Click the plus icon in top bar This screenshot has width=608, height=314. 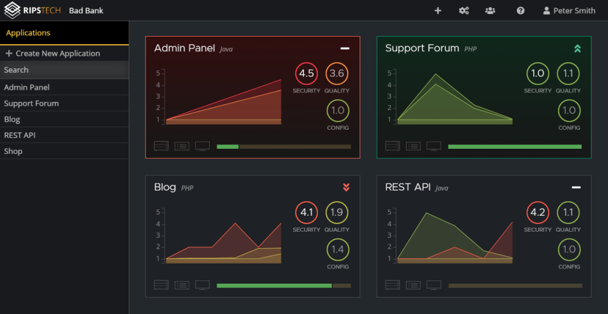coord(438,11)
